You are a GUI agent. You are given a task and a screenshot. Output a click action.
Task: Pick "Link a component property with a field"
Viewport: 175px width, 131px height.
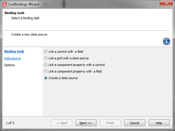(x=46, y=71)
